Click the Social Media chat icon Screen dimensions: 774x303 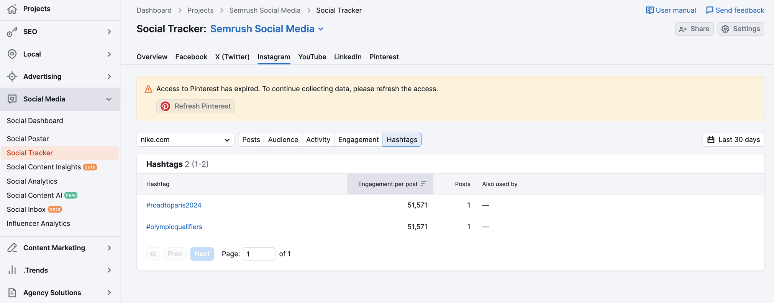tap(12, 99)
